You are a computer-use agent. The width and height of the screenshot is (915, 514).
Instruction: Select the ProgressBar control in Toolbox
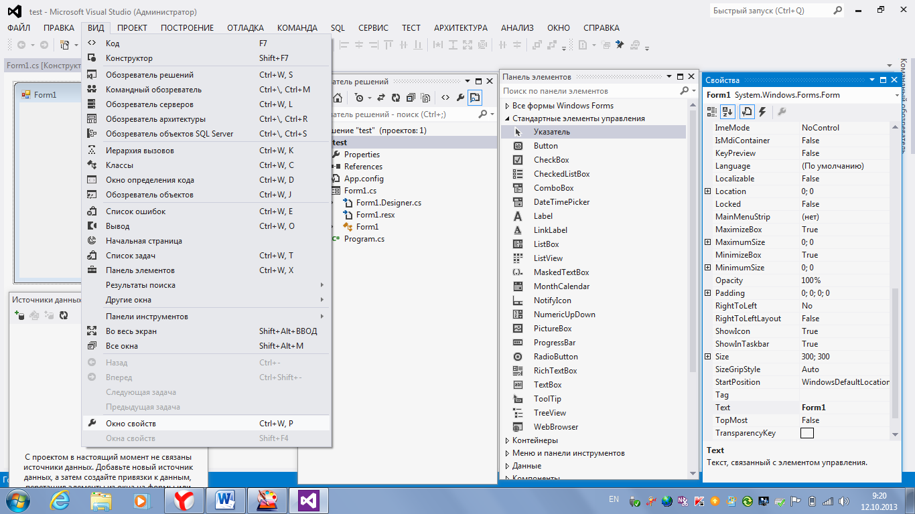pyautogui.click(x=593, y=343)
